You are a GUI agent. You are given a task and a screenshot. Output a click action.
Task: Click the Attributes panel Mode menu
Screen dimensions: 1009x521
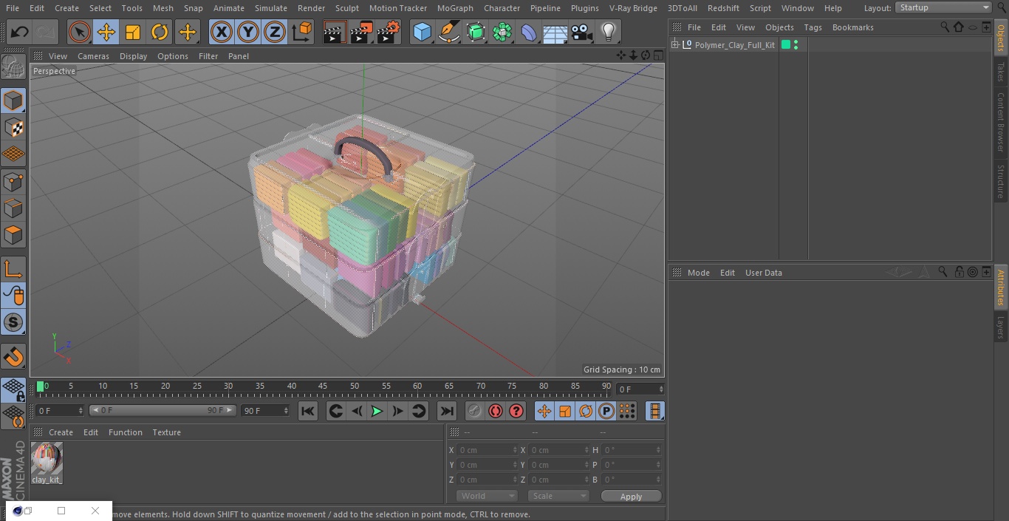[698, 273]
